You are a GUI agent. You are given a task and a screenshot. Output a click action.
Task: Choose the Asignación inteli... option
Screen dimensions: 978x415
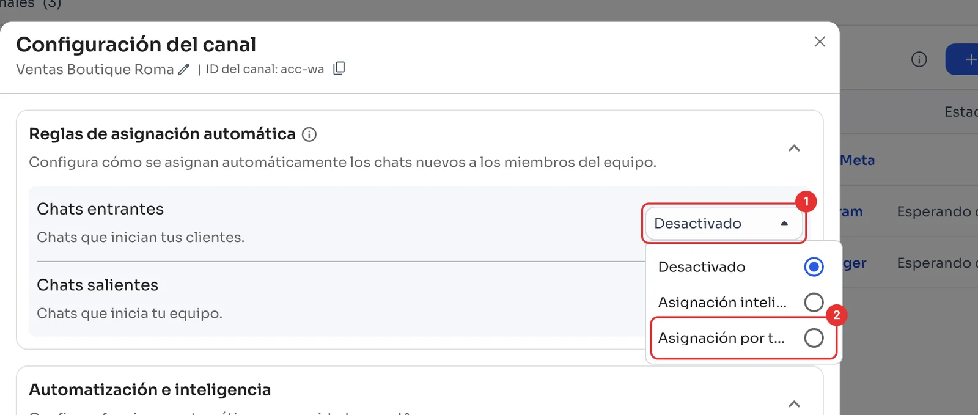[740, 302]
